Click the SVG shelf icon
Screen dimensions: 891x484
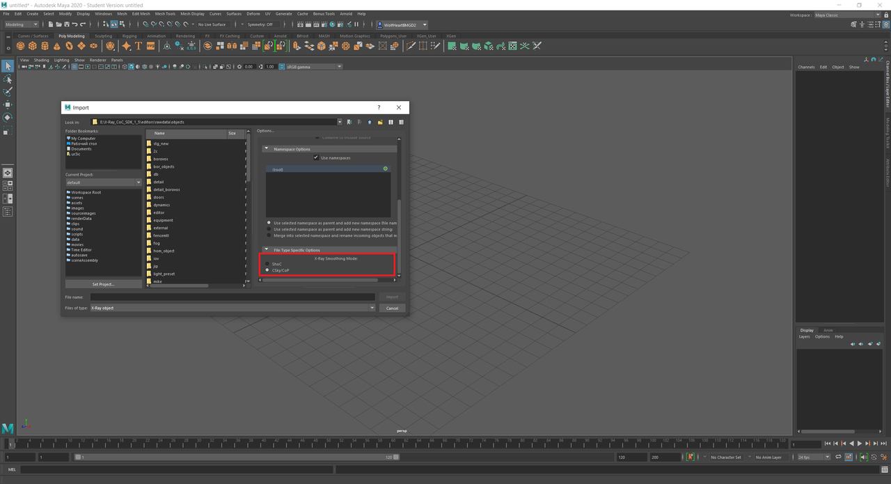tap(150, 46)
